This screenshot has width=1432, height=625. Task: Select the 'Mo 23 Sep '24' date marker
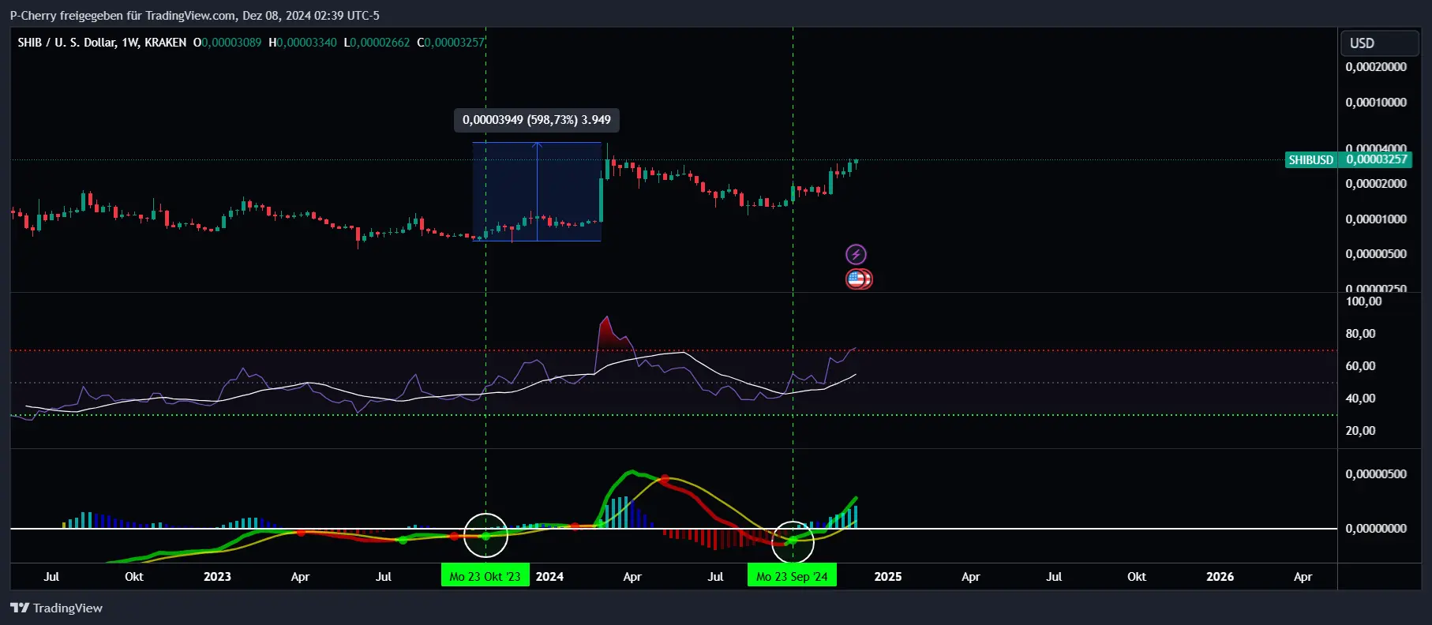[792, 576]
